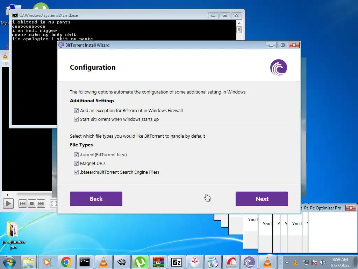Open 7-Zip from the taskbar

tap(177, 262)
